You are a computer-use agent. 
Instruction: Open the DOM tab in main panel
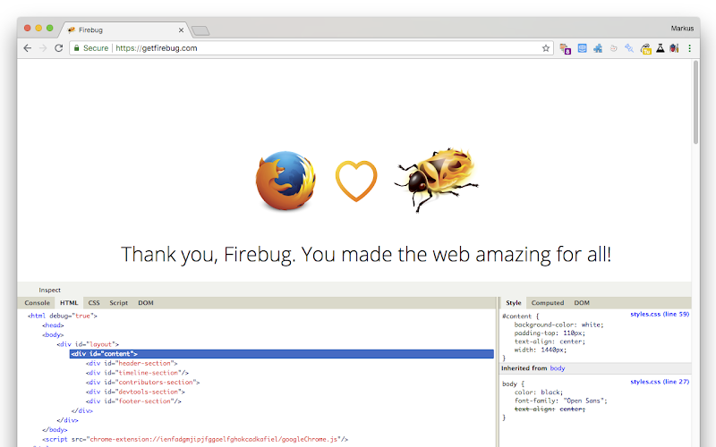(x=146, y=303)
